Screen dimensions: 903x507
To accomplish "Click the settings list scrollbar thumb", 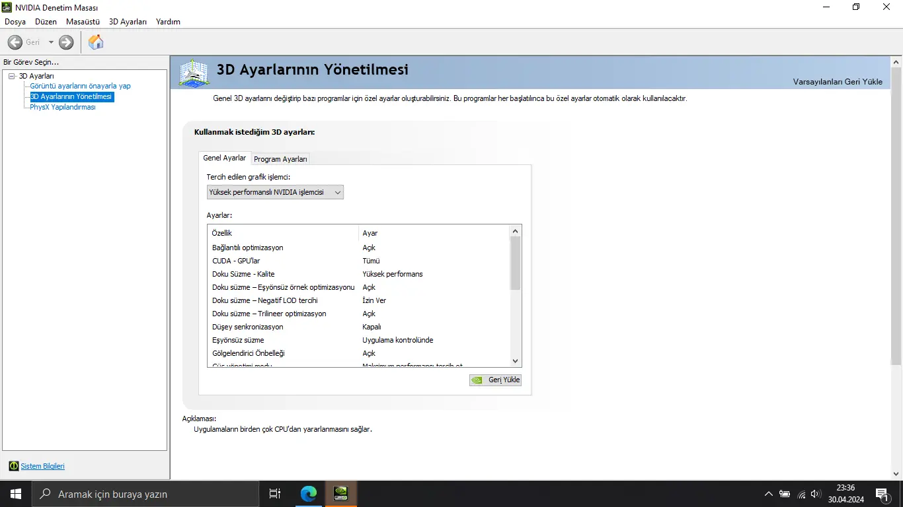I will pyautogui.click(x=516, y=263).
